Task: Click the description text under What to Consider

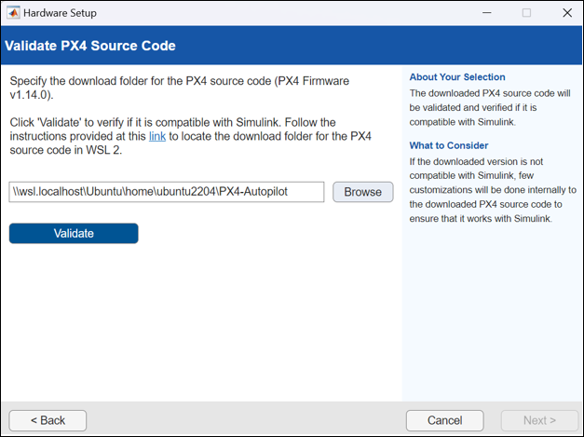Action: tap(492, 189)
